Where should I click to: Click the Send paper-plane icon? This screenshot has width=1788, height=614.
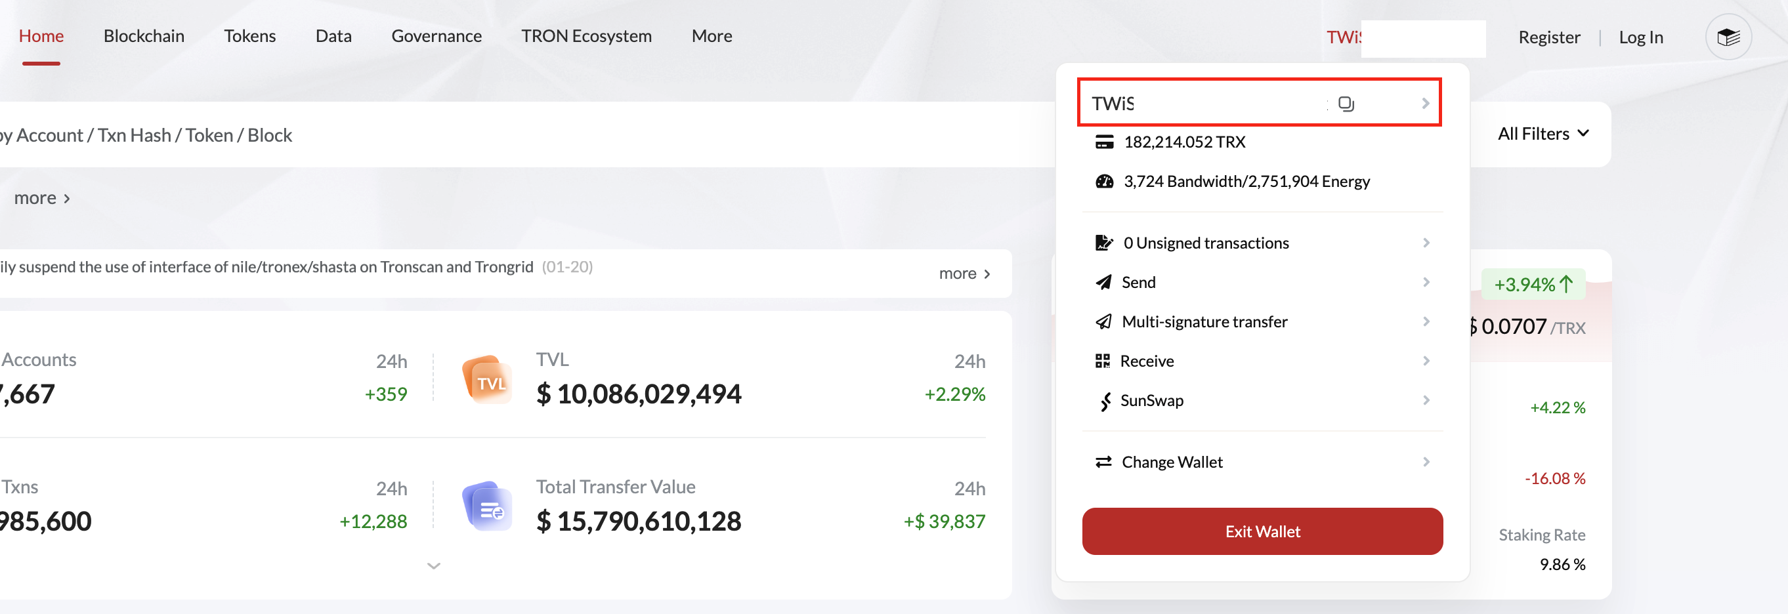click(1103, 282)
